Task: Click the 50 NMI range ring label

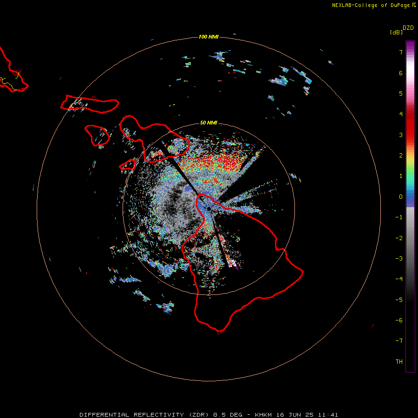Action: 209,123
